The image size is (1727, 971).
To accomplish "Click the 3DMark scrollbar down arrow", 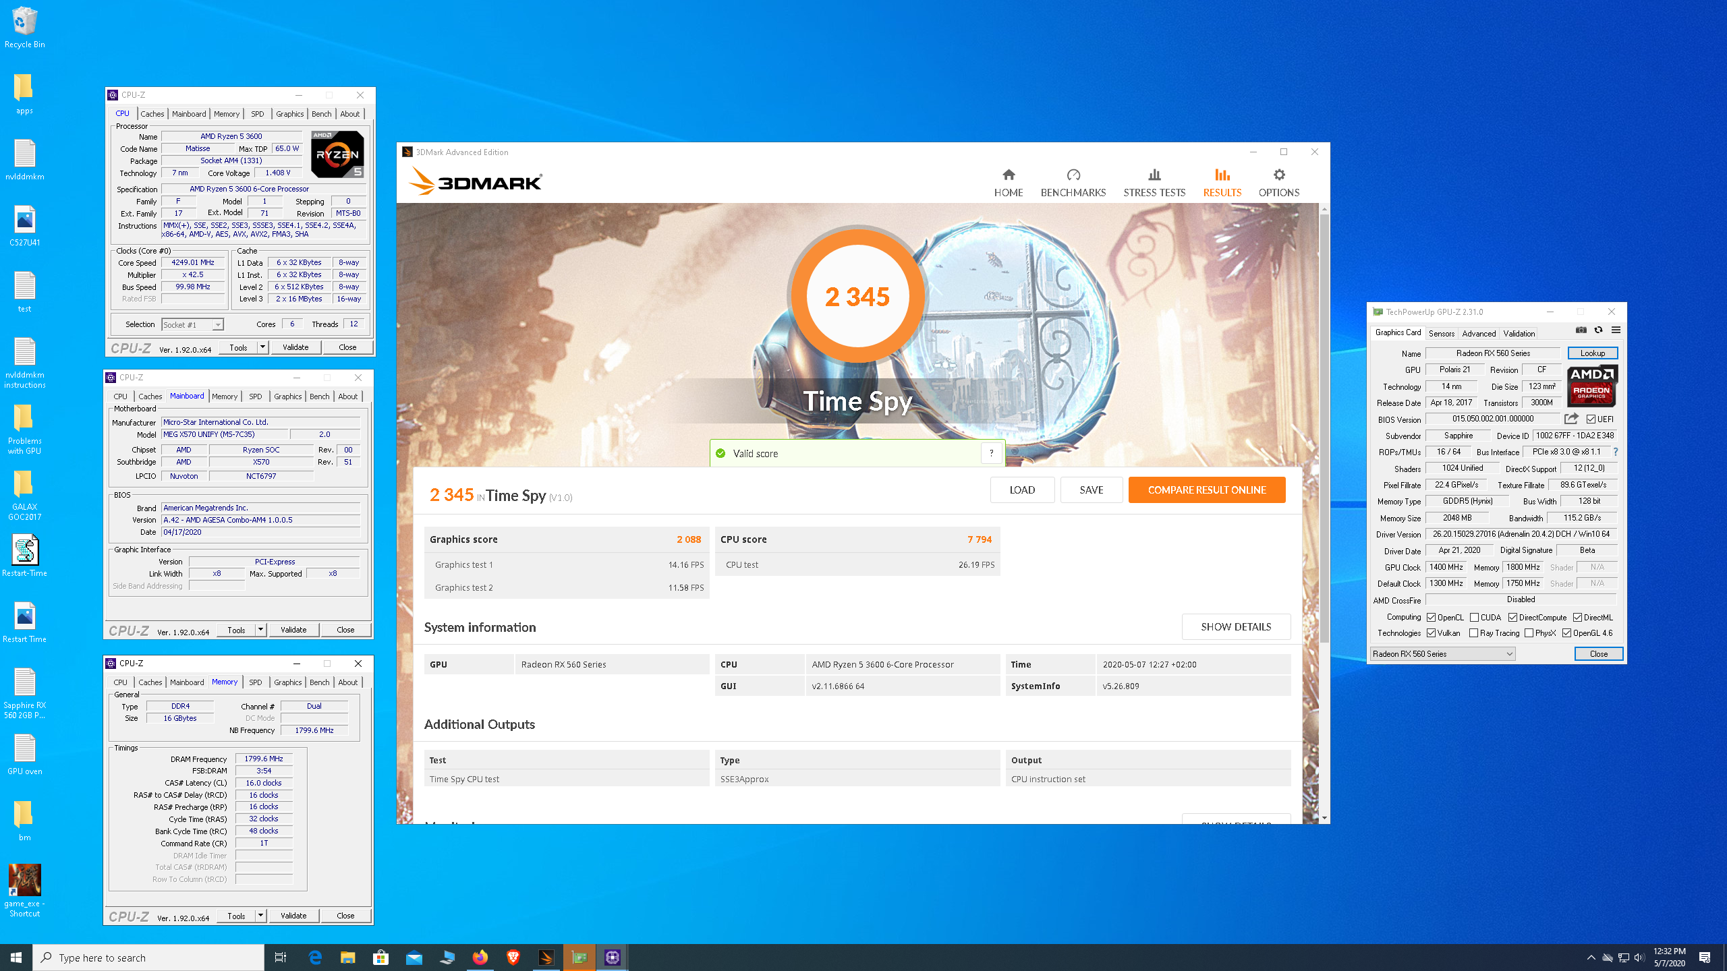I will pos(1324,818).
